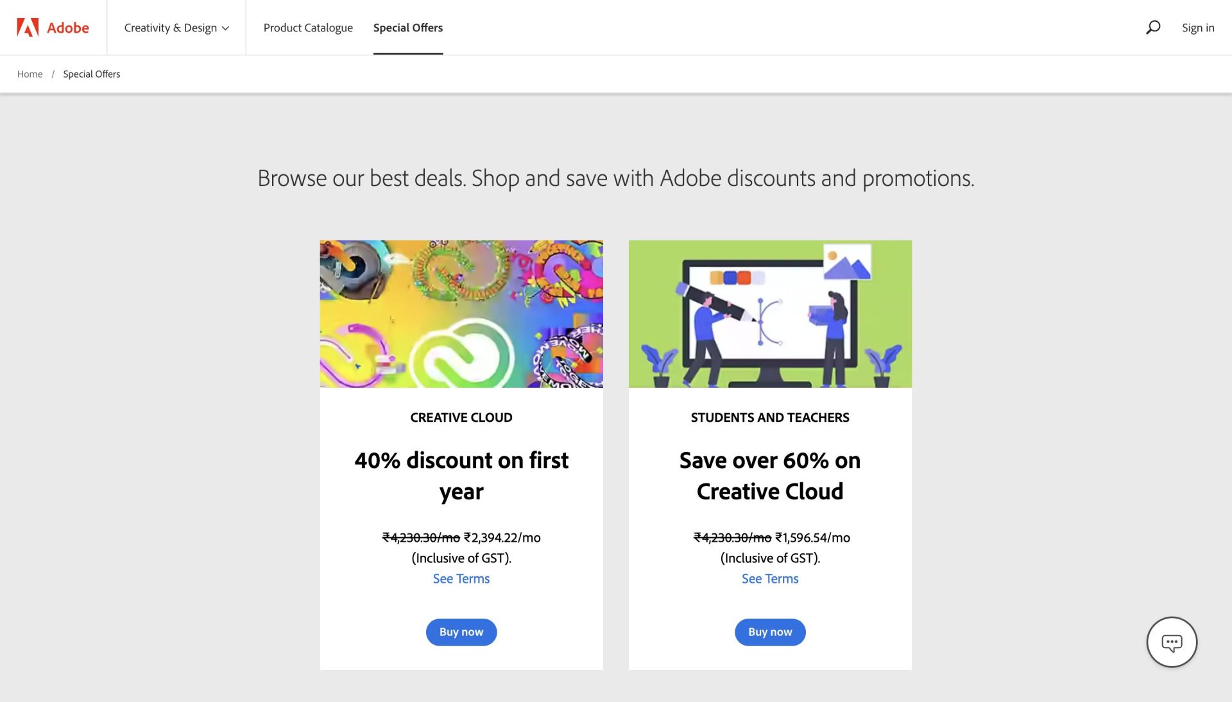This screenshot has width=1232, height=702.
Task: Expand the Creativity & Design menu chevron
Action: click(x=225, y=28)
